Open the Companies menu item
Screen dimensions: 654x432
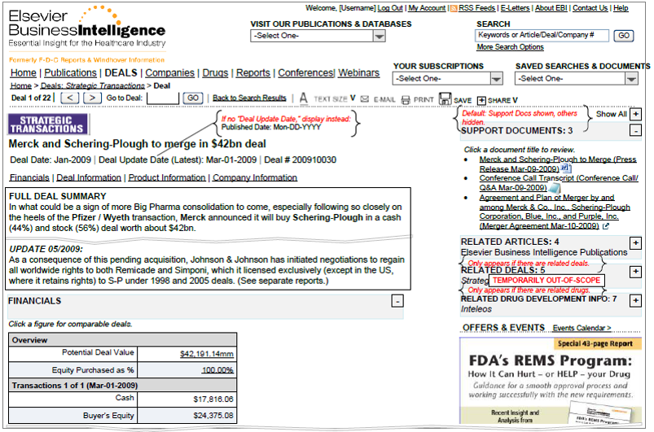coord(169,73)
